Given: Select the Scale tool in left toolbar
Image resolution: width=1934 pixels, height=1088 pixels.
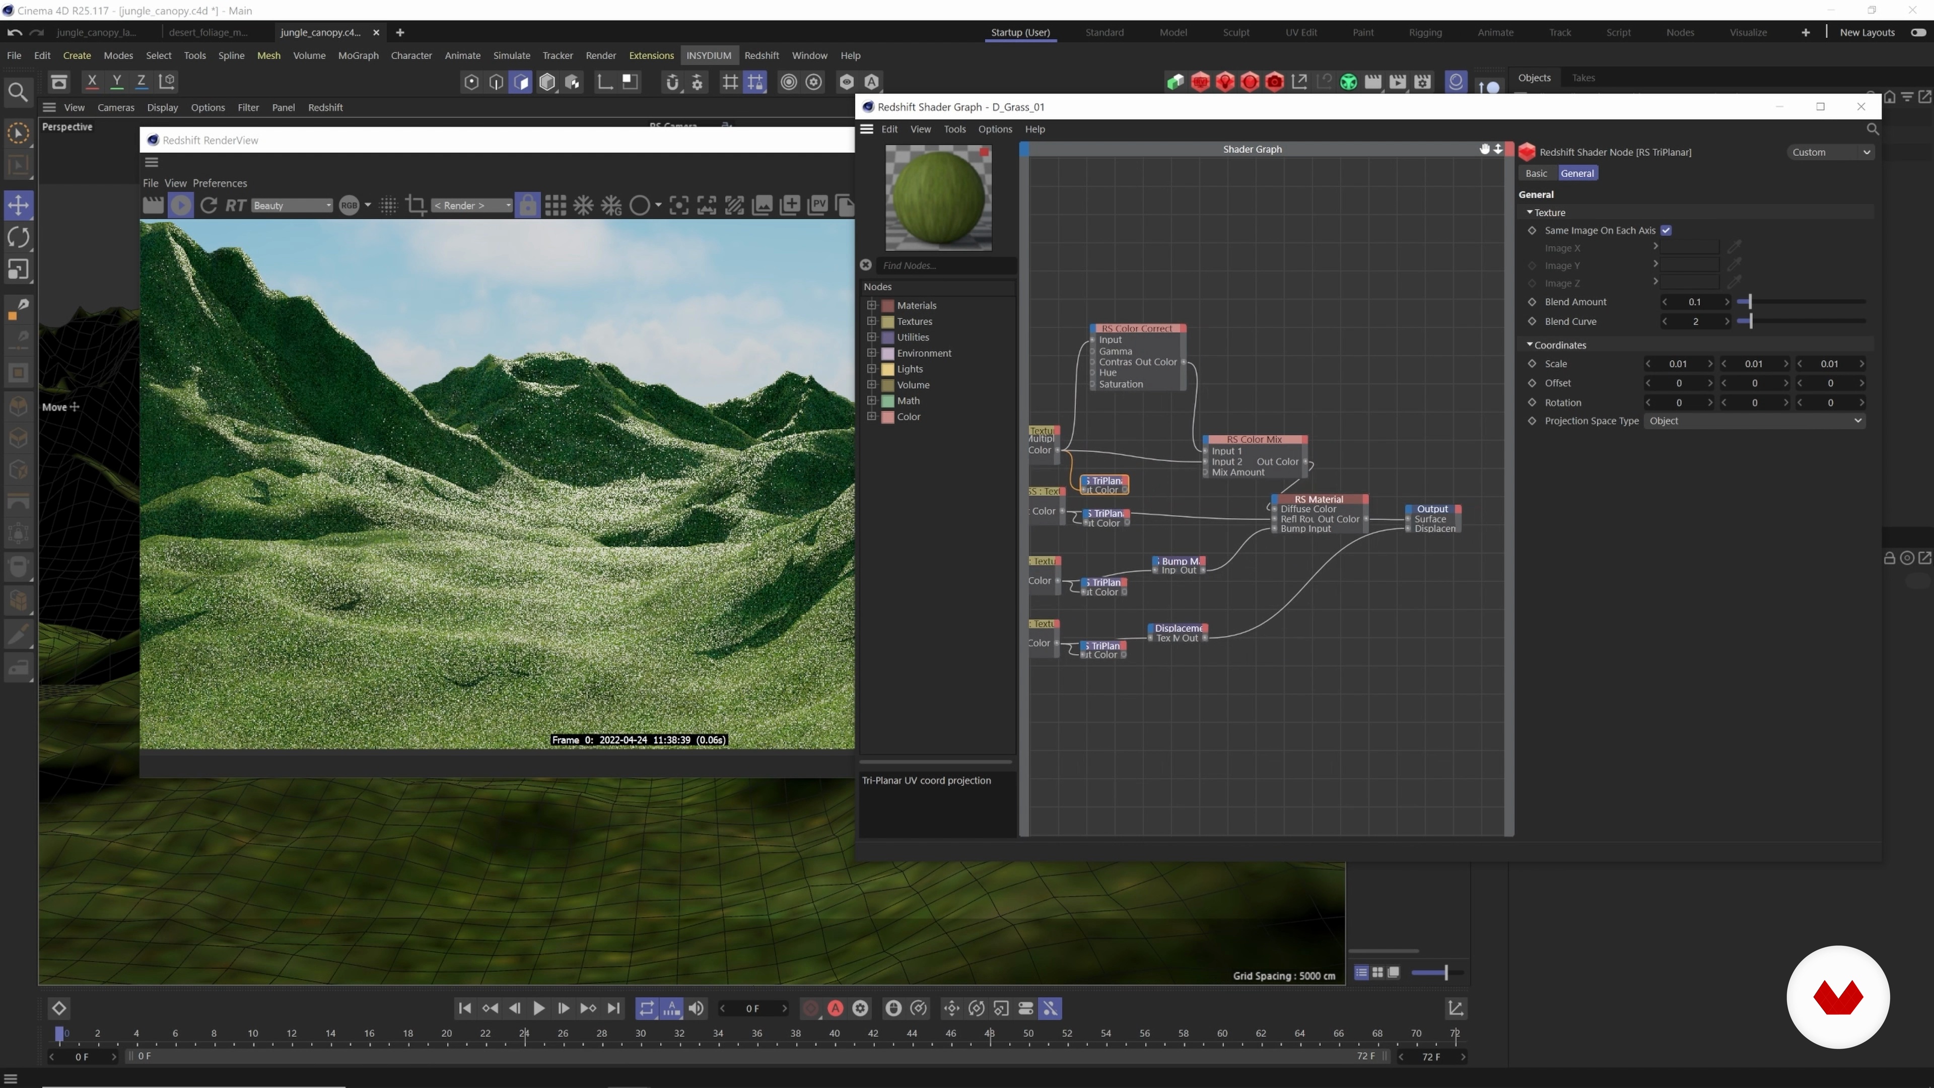Looking at the screenshot, I should pos(18,269).
